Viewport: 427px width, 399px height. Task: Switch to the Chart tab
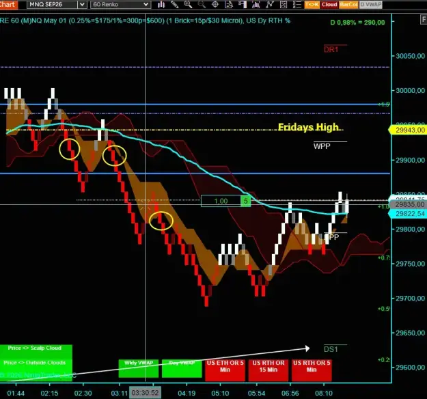point(8,4)
